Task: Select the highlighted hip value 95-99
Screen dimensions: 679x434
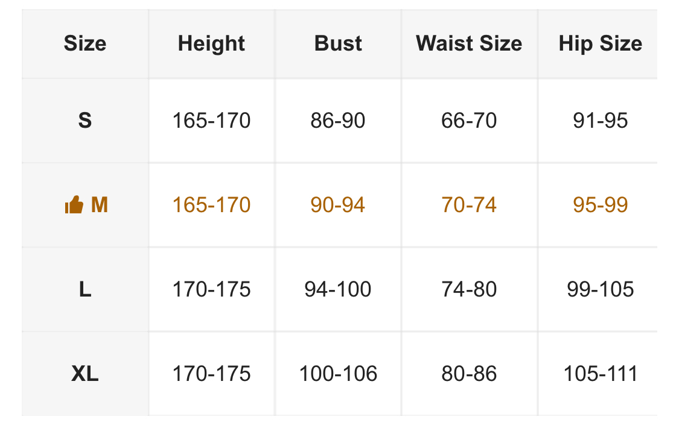Action: coord(600,205)
